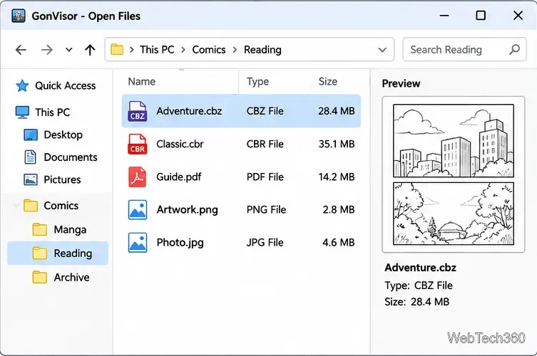537x356 pixels.
Task: Go up one folder level
Action: [90, 50]
